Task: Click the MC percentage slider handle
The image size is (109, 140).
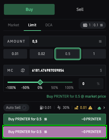Action: click(40, 82)
